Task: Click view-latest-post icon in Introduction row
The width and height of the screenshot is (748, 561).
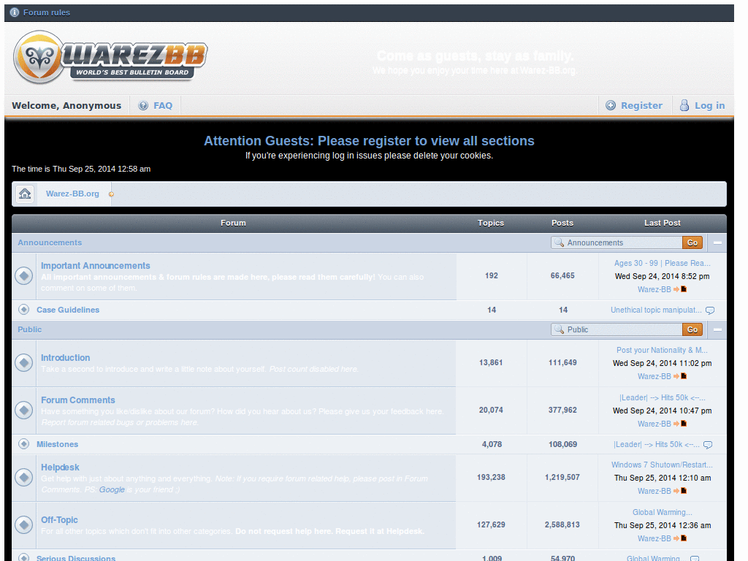Action: (x=680, y=376)
